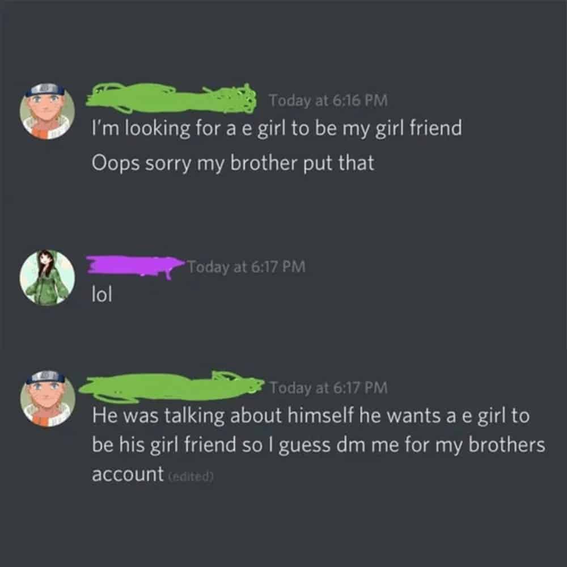
Task: Click 6:17 PM timestamp beside lower green scribble
Action: click(329, 388)
